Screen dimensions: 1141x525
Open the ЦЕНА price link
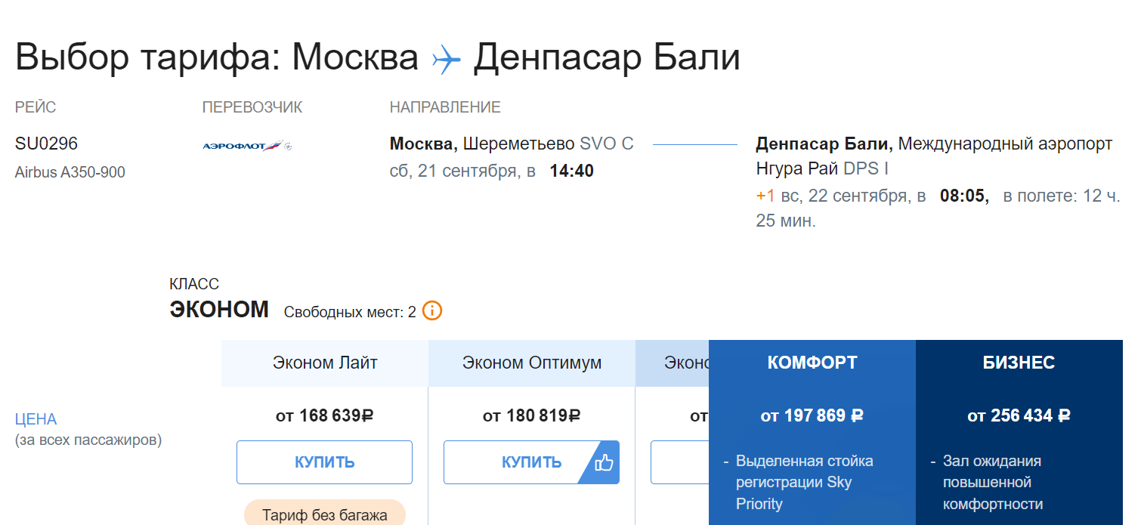(x=36, y=419)
